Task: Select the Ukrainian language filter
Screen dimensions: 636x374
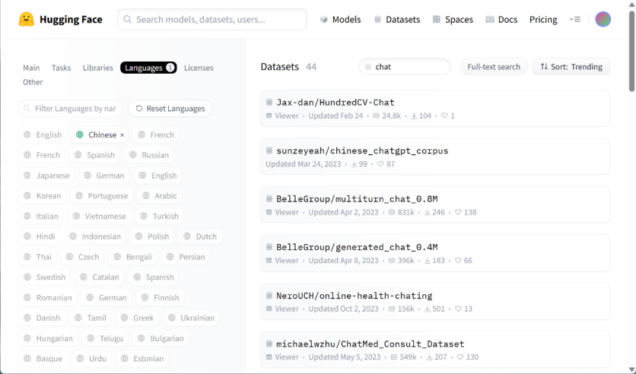Action: coord(191,318)
